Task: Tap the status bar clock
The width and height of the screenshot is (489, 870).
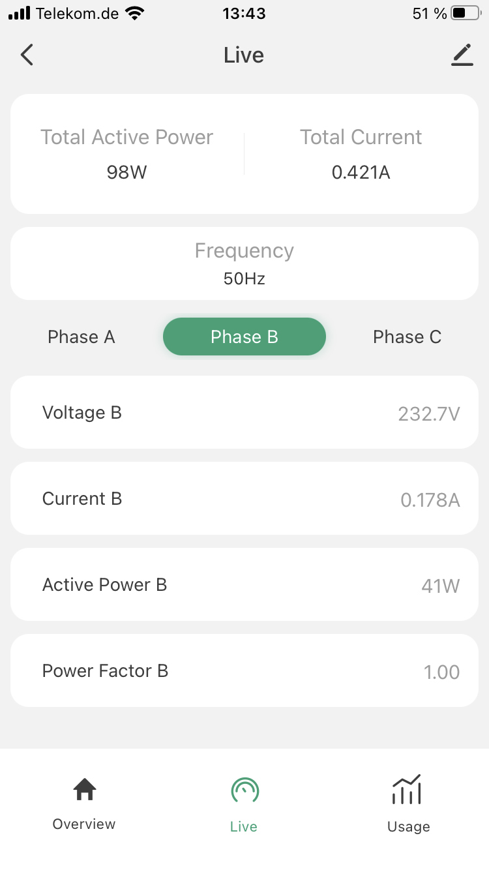Action: click(x=244, y=14)
